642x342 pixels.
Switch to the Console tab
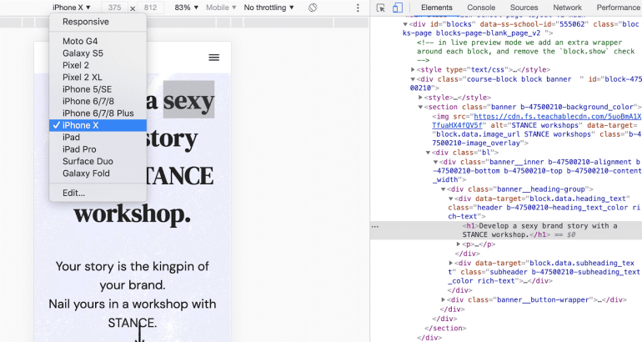[481, 8]
